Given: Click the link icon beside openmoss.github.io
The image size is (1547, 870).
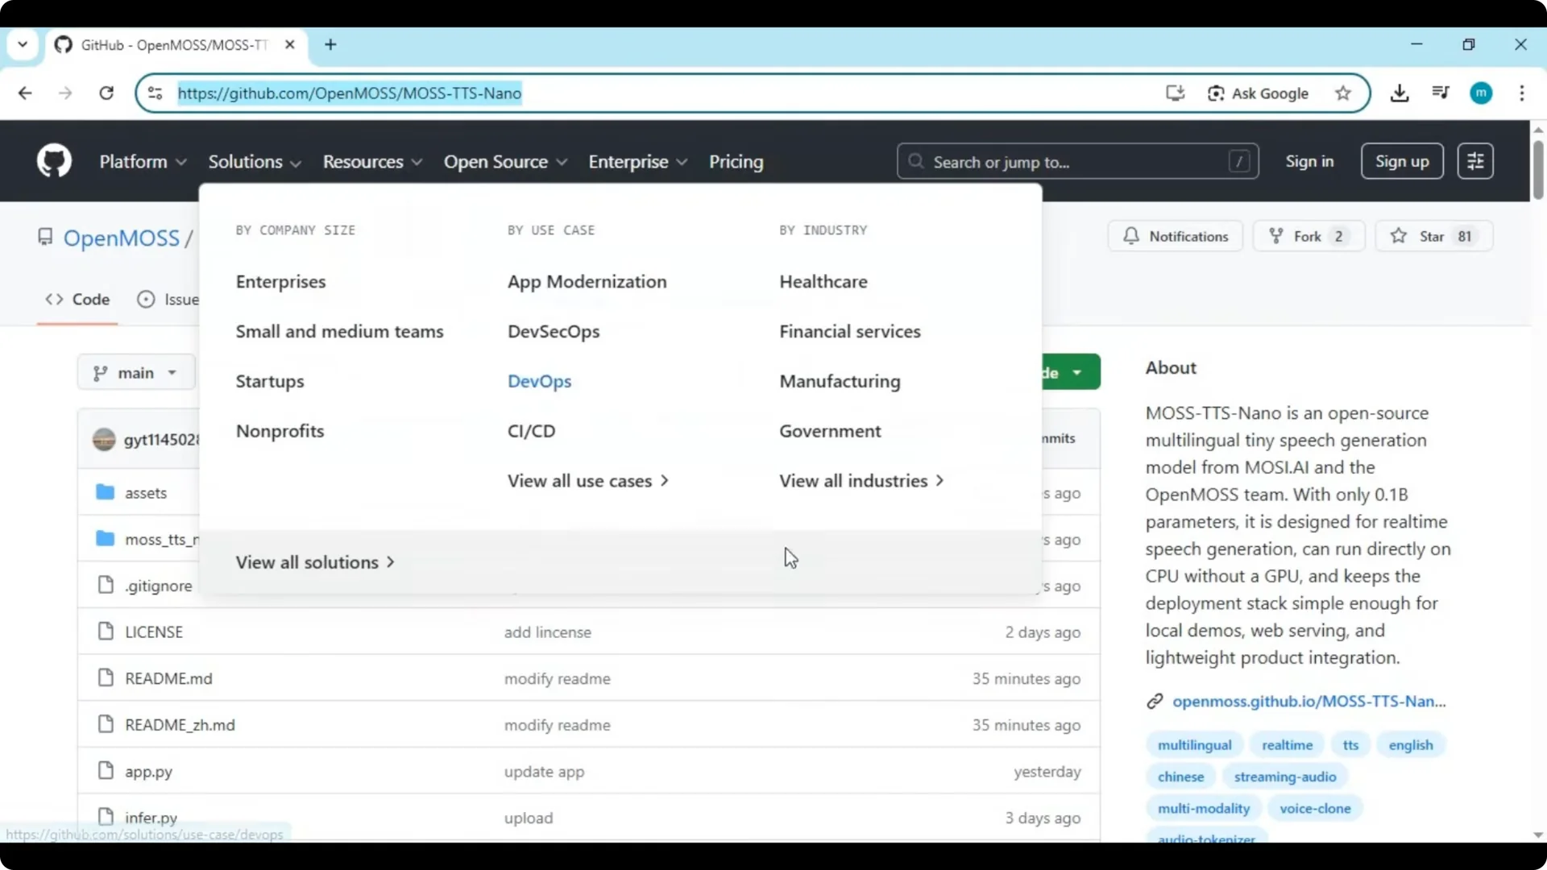Looking at the screenshot, I should click(x=1155, y=702).
